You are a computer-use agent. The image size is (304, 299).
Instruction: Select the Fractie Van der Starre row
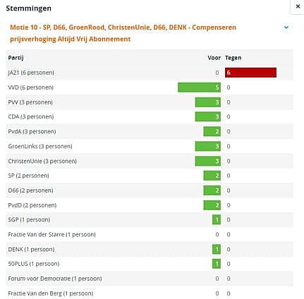150,234
